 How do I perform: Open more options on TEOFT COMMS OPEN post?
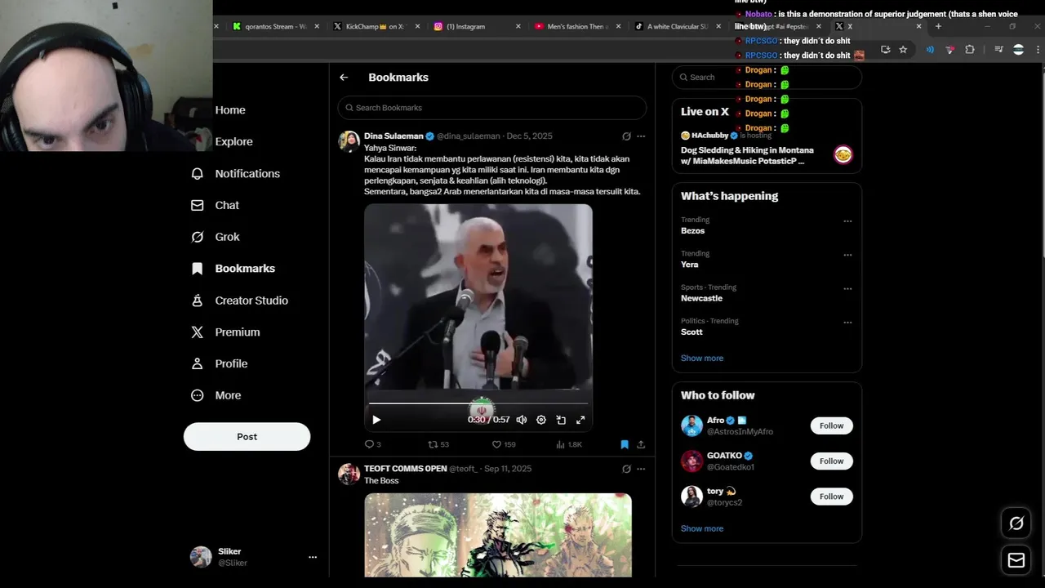click(641, 469)
